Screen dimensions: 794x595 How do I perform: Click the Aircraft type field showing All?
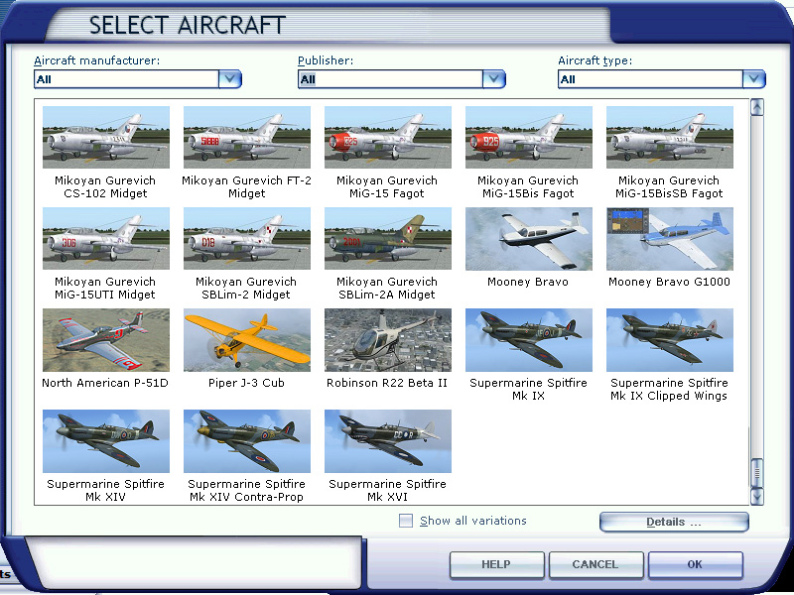(651, 79)
